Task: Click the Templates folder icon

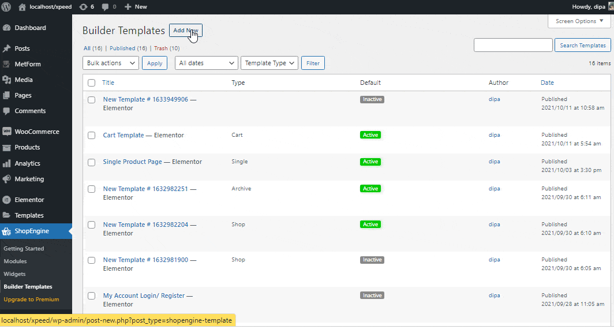Action: [7, 215]
